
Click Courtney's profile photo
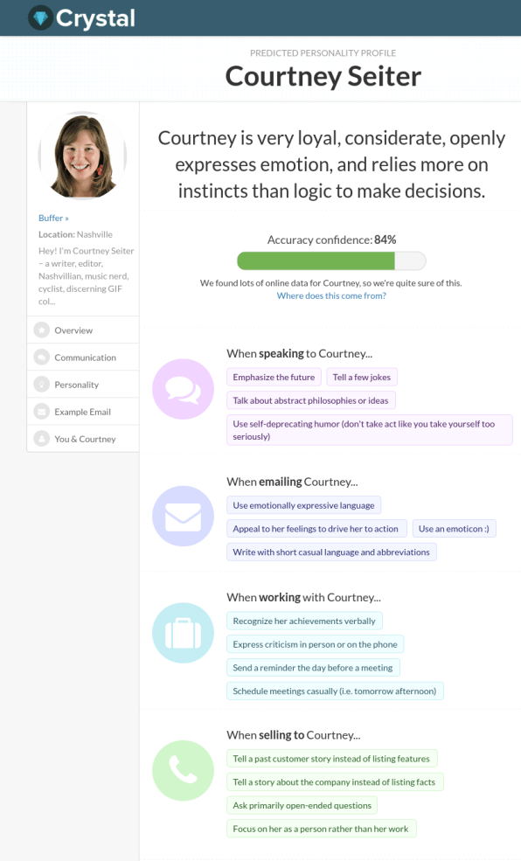[x=82, y=156]
